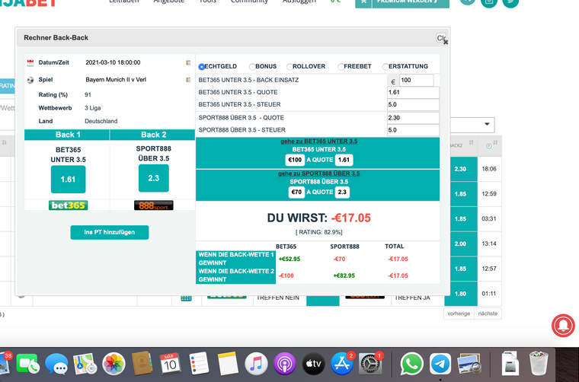Click the large 1.61 odds button under Back 1
The height and width of the screenshot is (382, 579).
click(69, 179)
